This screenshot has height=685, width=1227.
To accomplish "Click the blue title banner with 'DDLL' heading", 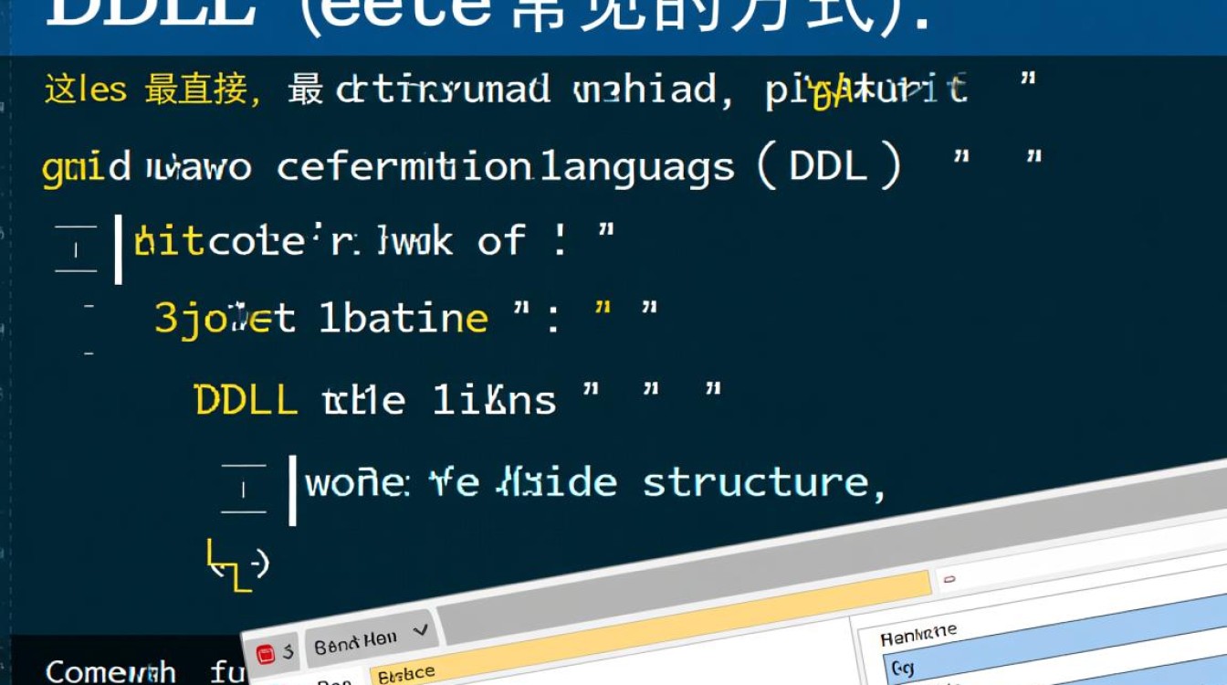I will coord(613,26).
